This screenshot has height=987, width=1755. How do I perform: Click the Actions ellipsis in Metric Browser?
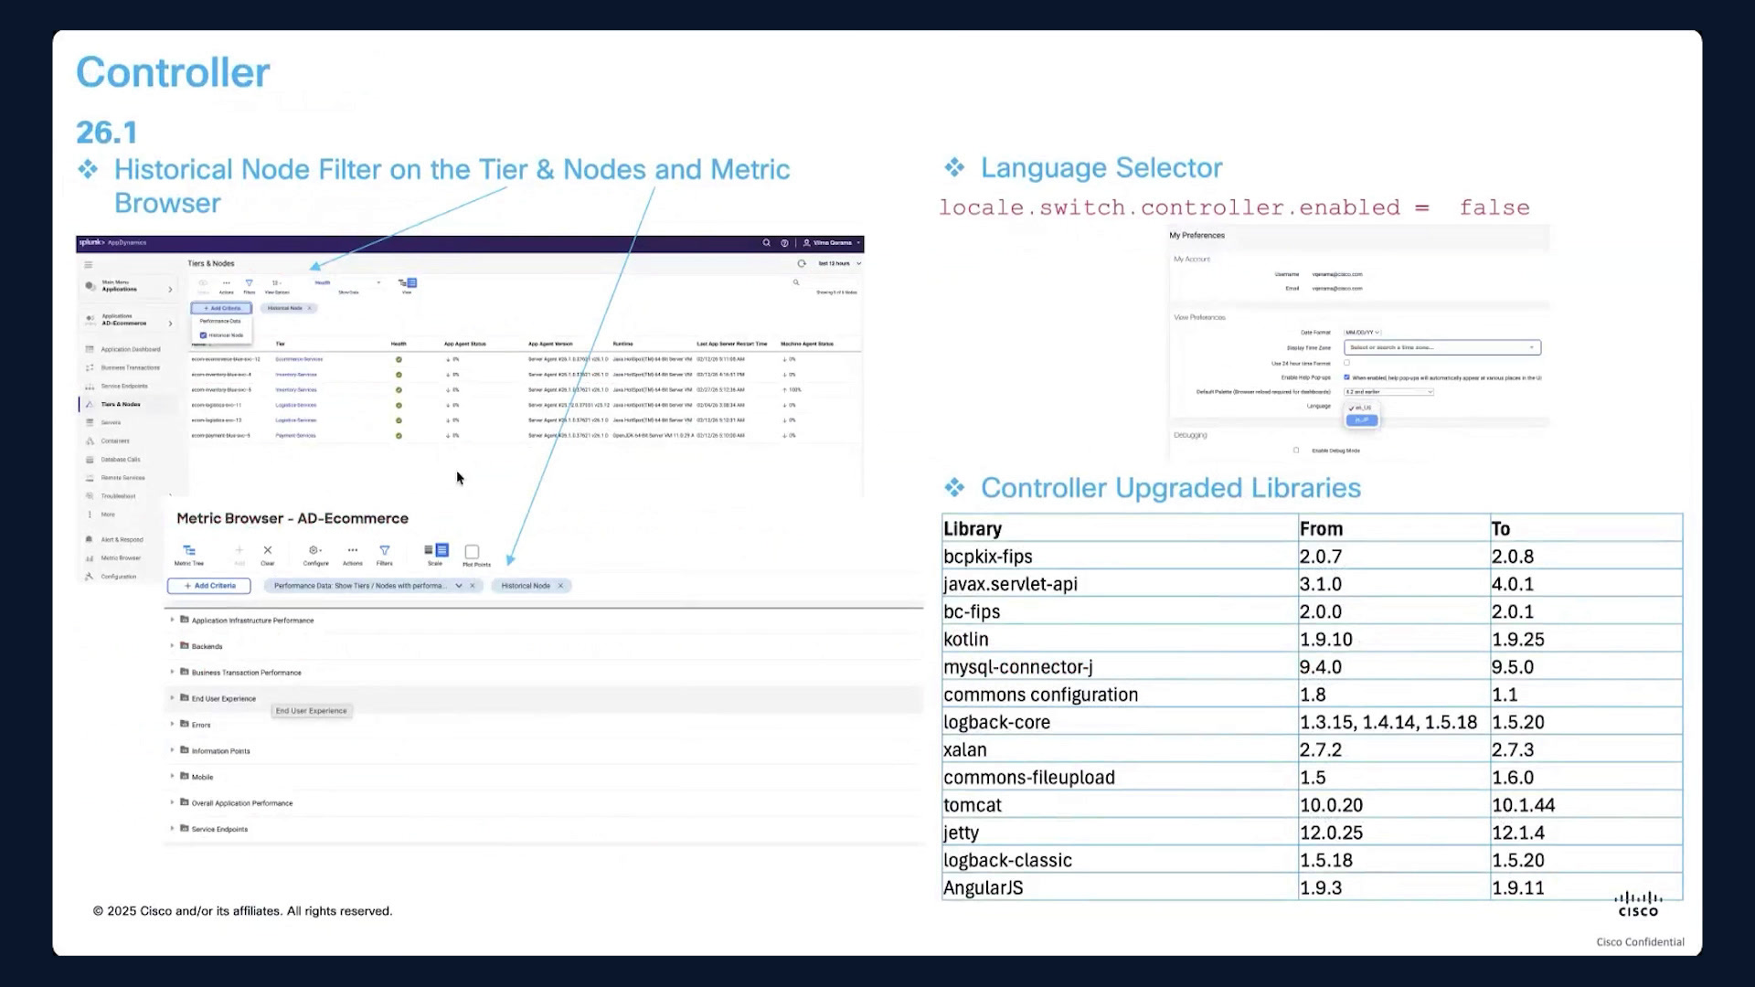(352, 550)
